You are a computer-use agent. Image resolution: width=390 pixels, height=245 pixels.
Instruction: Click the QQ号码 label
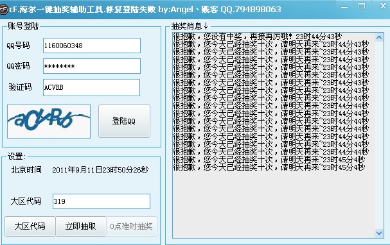18,46
